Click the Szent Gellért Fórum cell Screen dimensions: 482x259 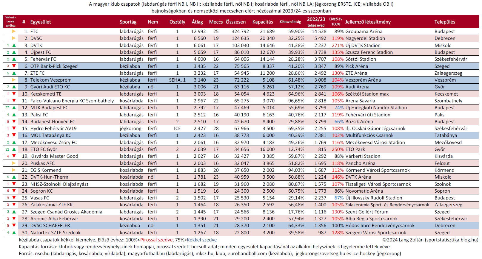367,212
